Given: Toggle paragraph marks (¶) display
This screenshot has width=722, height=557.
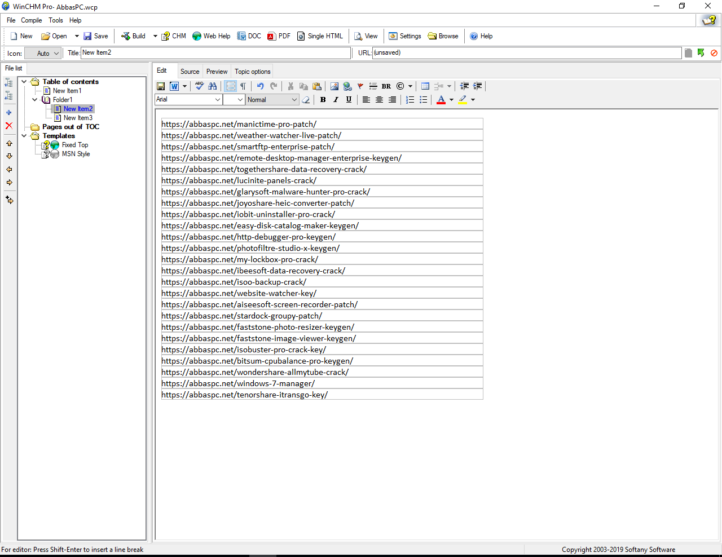Looking at the screenshot, I should pyautogui.click(x=243, y=86).
